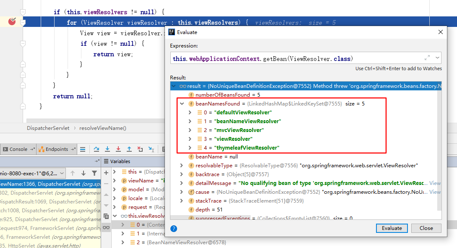Click the Drop Frame icon
This screenshot has height=248, width=457.
140,149
